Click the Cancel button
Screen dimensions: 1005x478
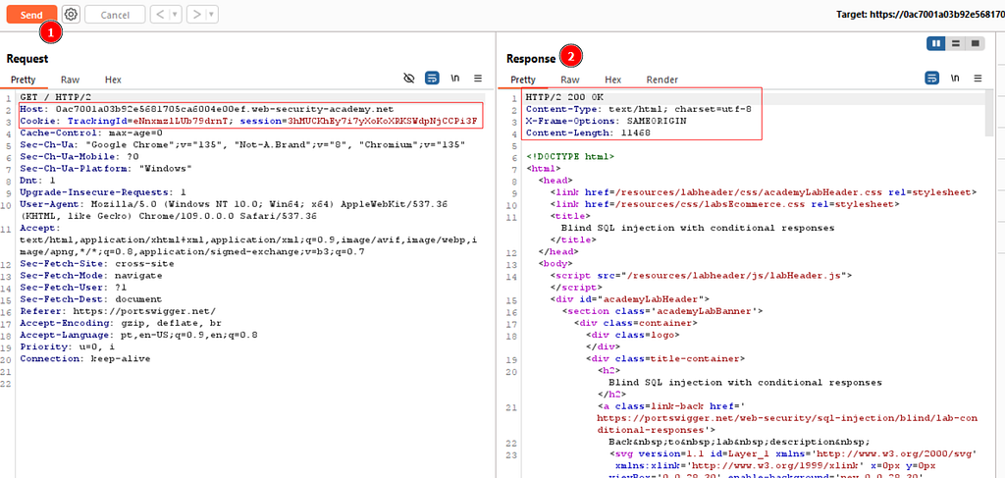click(116, 15)
